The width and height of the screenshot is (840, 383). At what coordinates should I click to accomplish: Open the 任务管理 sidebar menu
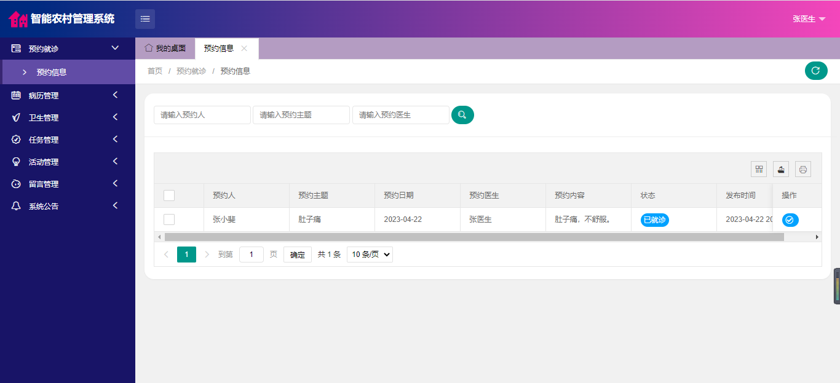tap(68, 140)
